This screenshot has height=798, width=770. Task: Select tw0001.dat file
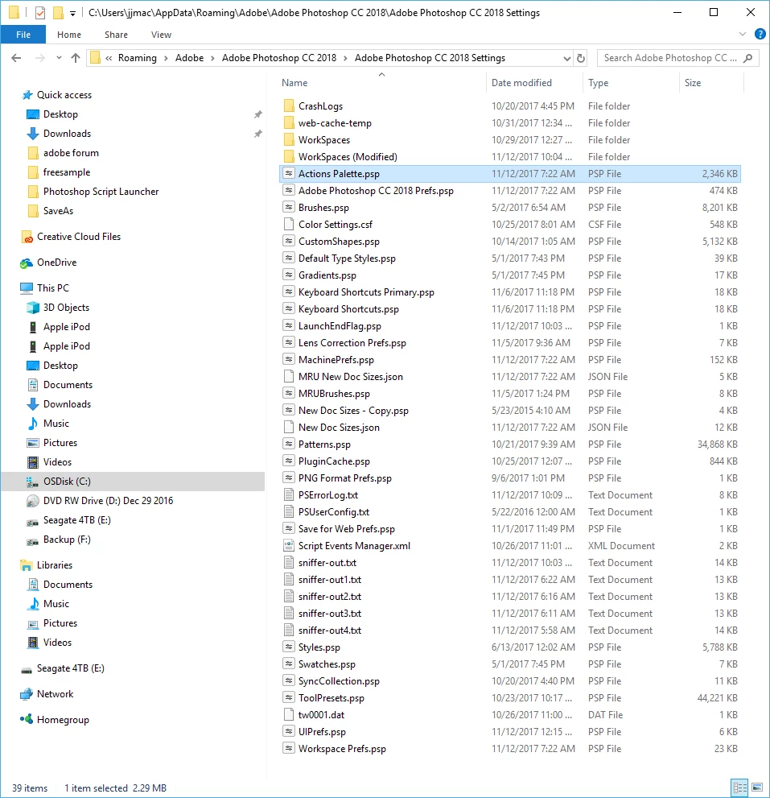(321, 714)
